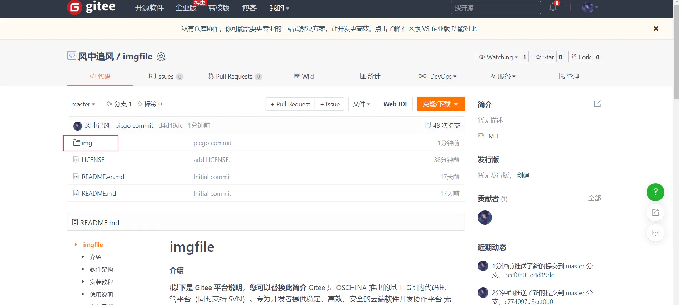Go to 高校版 in the header
Viewport: 679px width, 305px height.
tap(219, 8)
